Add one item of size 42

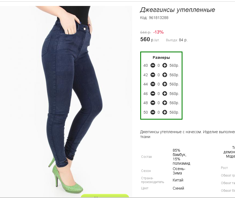coord(165,75)
